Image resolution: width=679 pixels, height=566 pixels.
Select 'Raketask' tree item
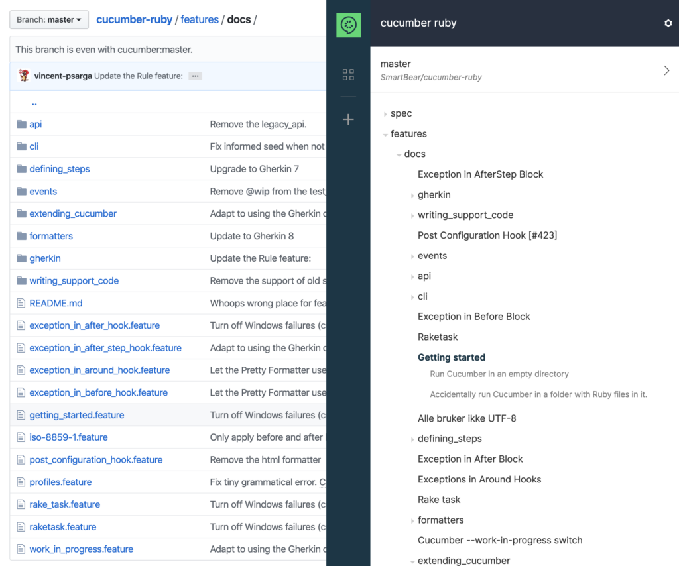point(438,337)
